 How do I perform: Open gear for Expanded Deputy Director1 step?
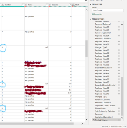click(x=119, y=85)
